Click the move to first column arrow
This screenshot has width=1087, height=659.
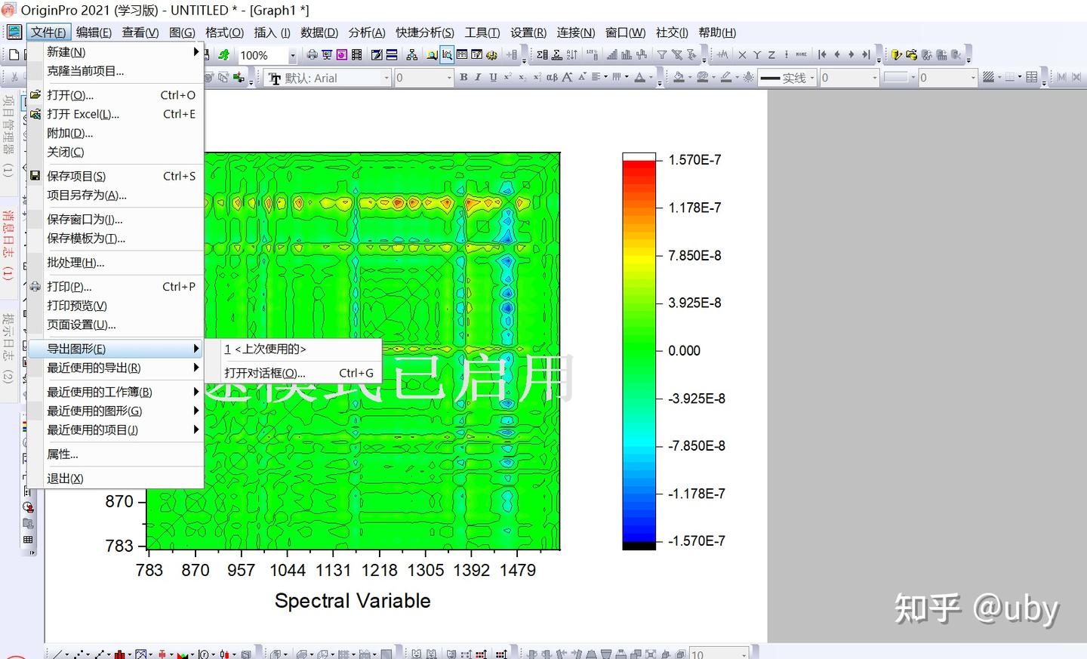pos(822,54)
